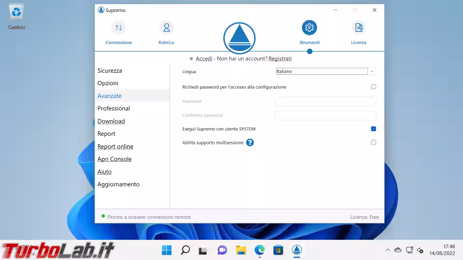
Task: Open the Recycle Bin Cestino icon
Action: [16, 16]
